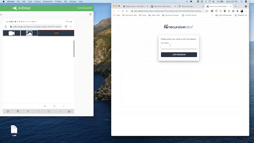
Task: Tap the Android back arrow button
Action: pyautogui.click(x=63, y=106)
